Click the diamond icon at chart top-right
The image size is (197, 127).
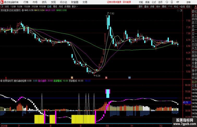[178, 11]
